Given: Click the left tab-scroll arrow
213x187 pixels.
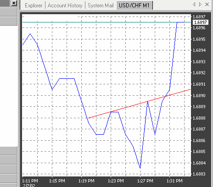Looking at the screenshot, I should click(194, 5).
